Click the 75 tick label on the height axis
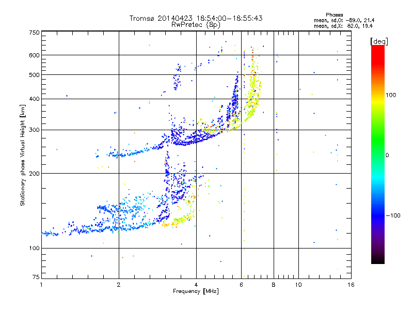This screenshot has width=413, height=310. (36, 277)
